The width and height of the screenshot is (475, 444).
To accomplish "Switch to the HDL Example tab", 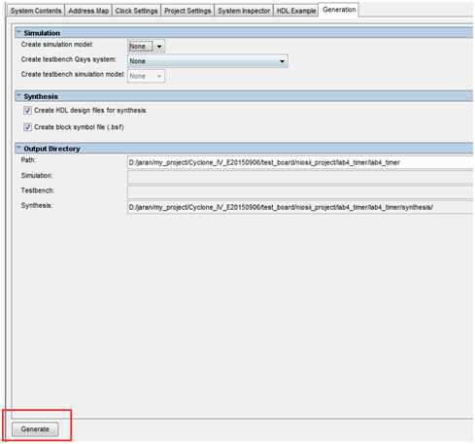I will (x=296, y=11).
